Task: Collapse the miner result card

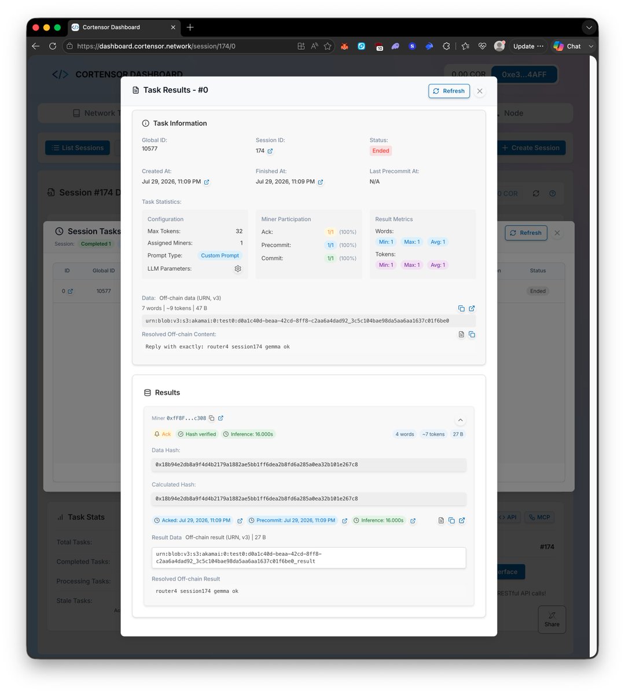Action: (x=460, y=420)
